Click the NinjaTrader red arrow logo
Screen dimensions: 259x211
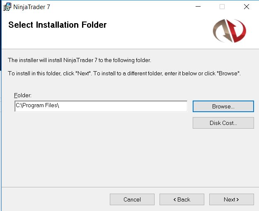tap(229, 31)
